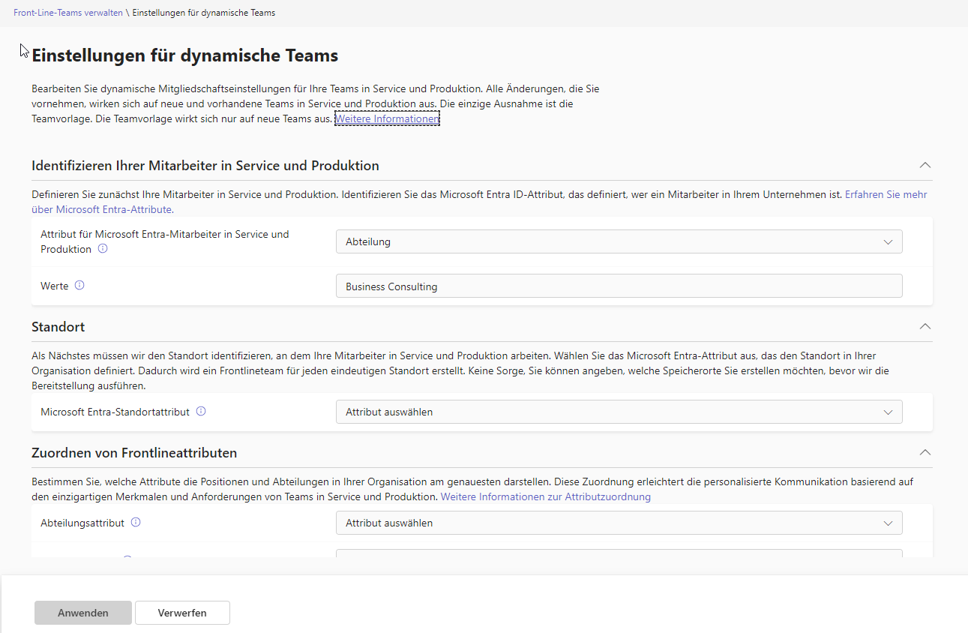Click the chevron arrow on the Abteilung dropdown
The image size is (968, 633).
coord(889,241)
